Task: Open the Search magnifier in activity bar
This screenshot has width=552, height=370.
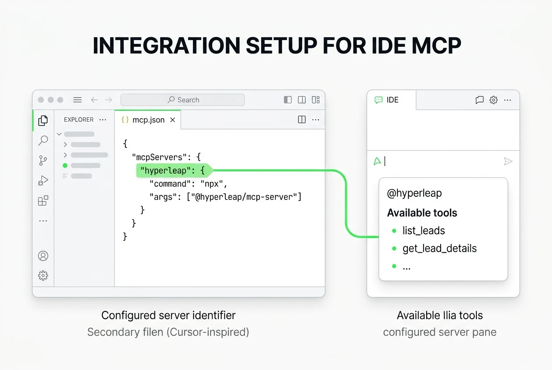Action: pos(43,140)
